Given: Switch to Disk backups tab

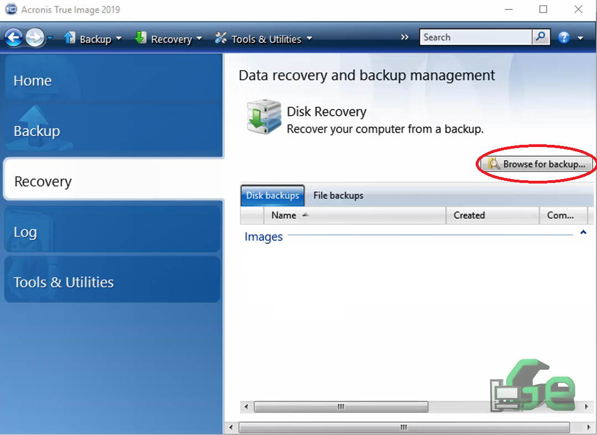Looking at the screenshot, I should click(x=272, y=196).
